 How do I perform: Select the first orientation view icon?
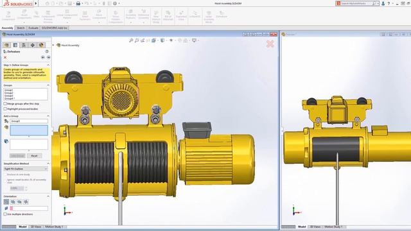click(x=6, y=201)
